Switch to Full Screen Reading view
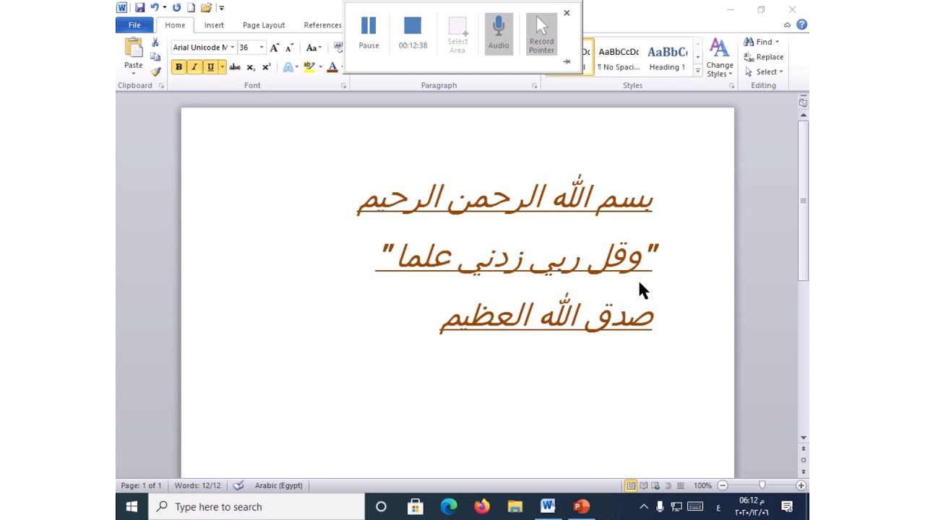Viewport: 925px width, 520px height. point(643,485)
